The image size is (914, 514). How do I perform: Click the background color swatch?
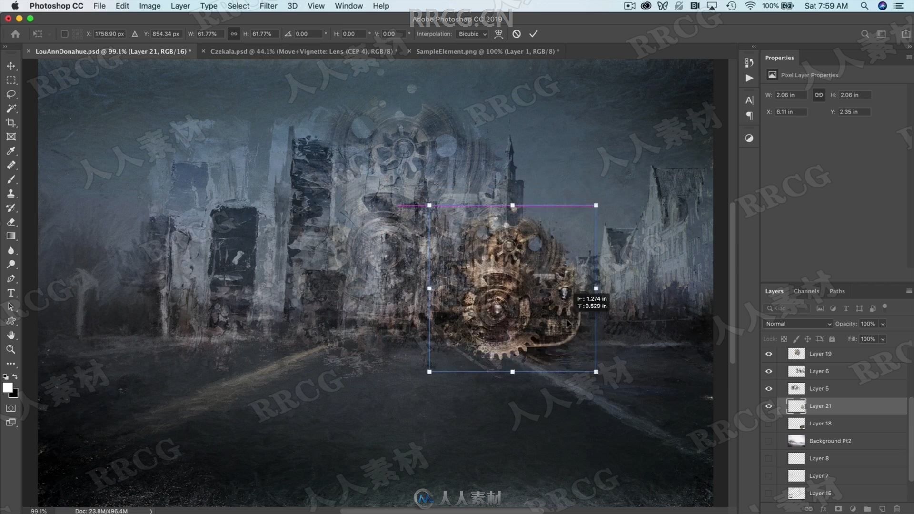[x=15, y=394]
